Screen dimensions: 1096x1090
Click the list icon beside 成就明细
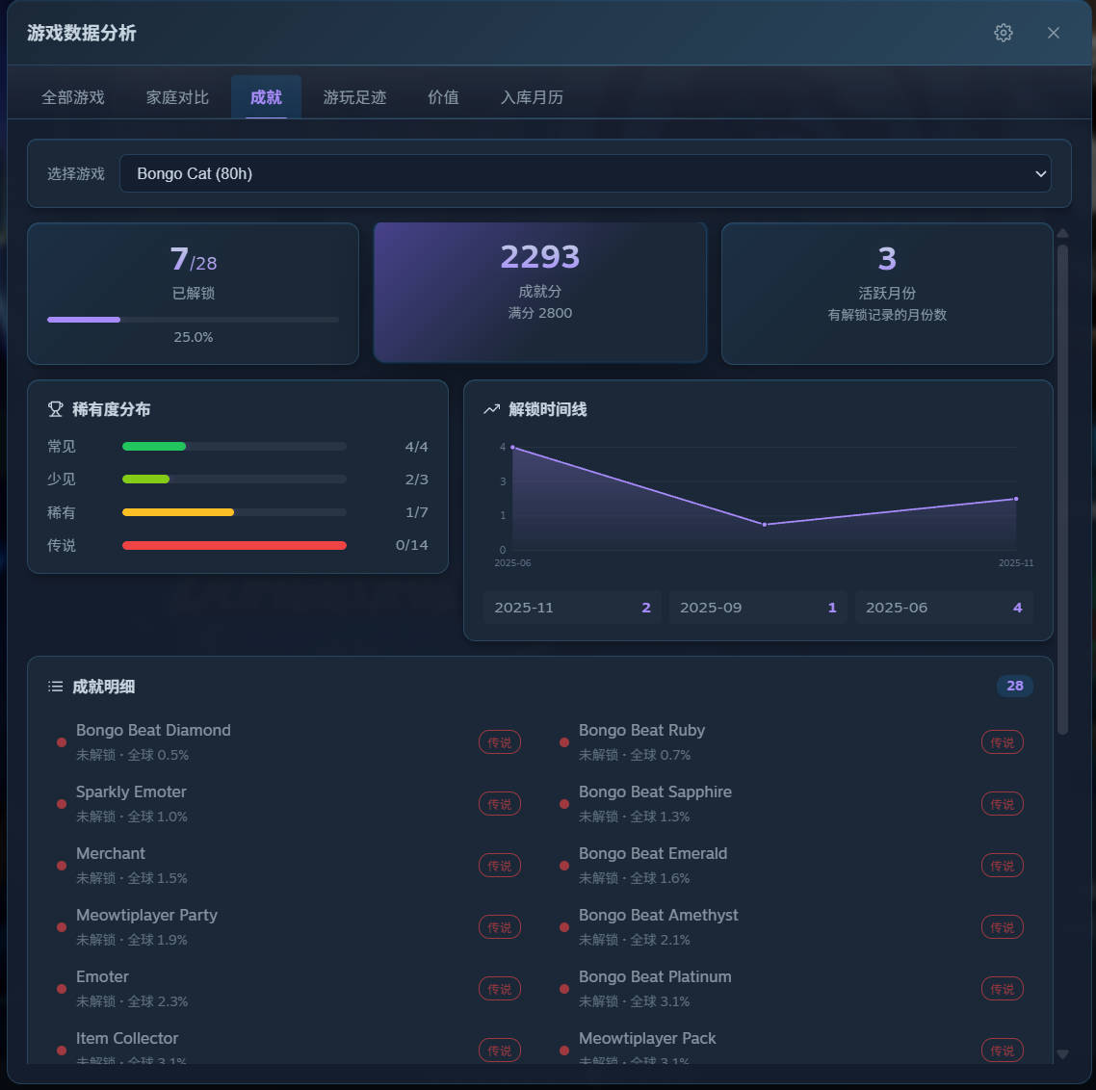click(x=55, y=687)
